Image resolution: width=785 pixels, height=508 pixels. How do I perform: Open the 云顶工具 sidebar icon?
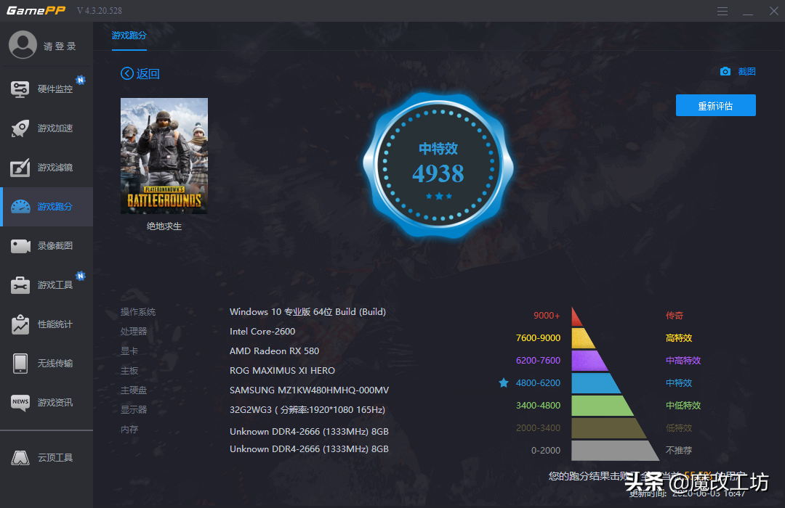(x=20, y=457)
